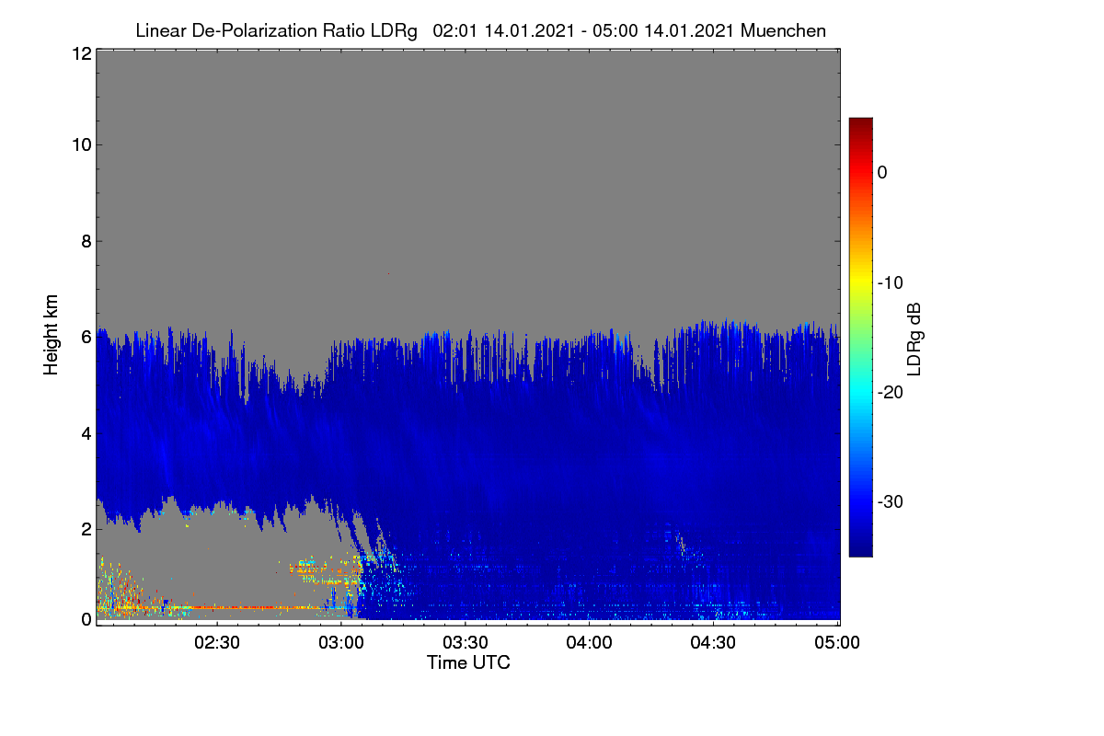Screen dimensions: 1104x736
Task: Click the 05:00 time axis label
Action: [x=838, y=642]
